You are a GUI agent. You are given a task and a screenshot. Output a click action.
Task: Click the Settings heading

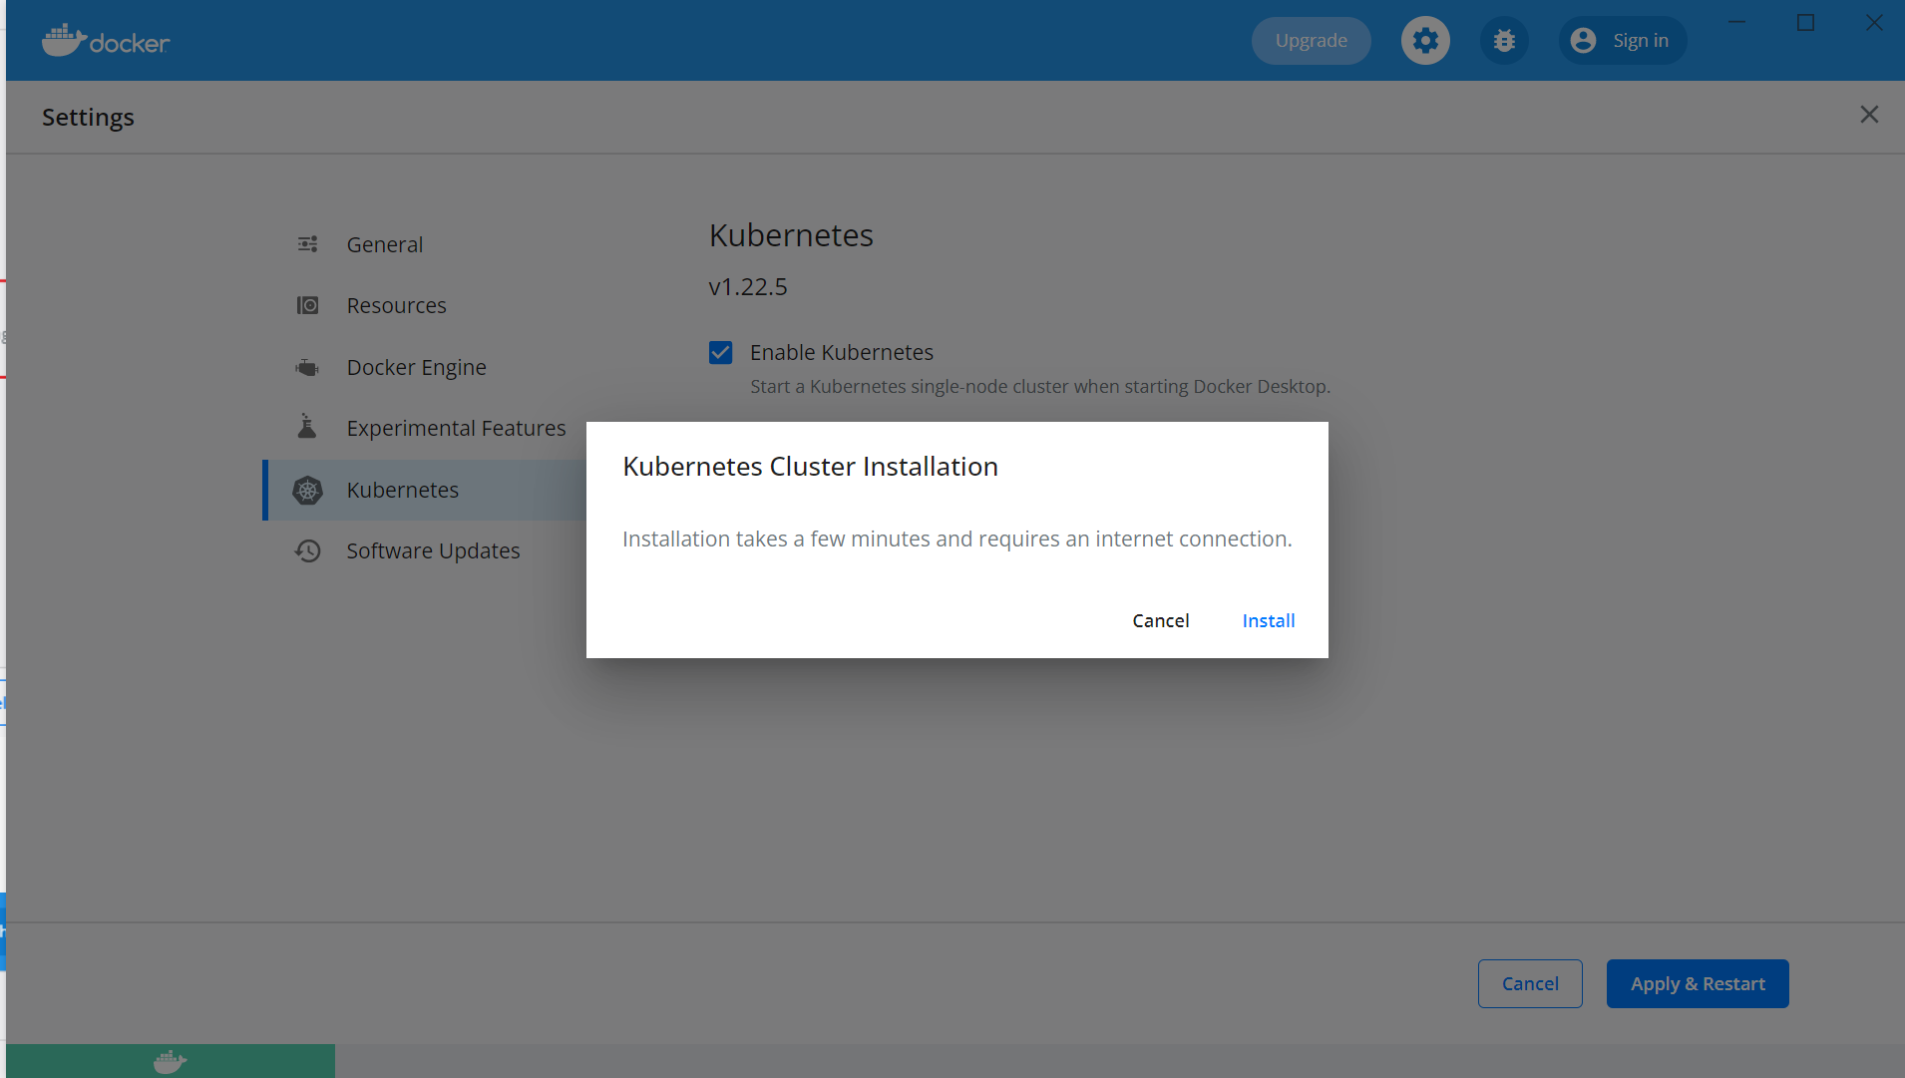click(88, 118)
